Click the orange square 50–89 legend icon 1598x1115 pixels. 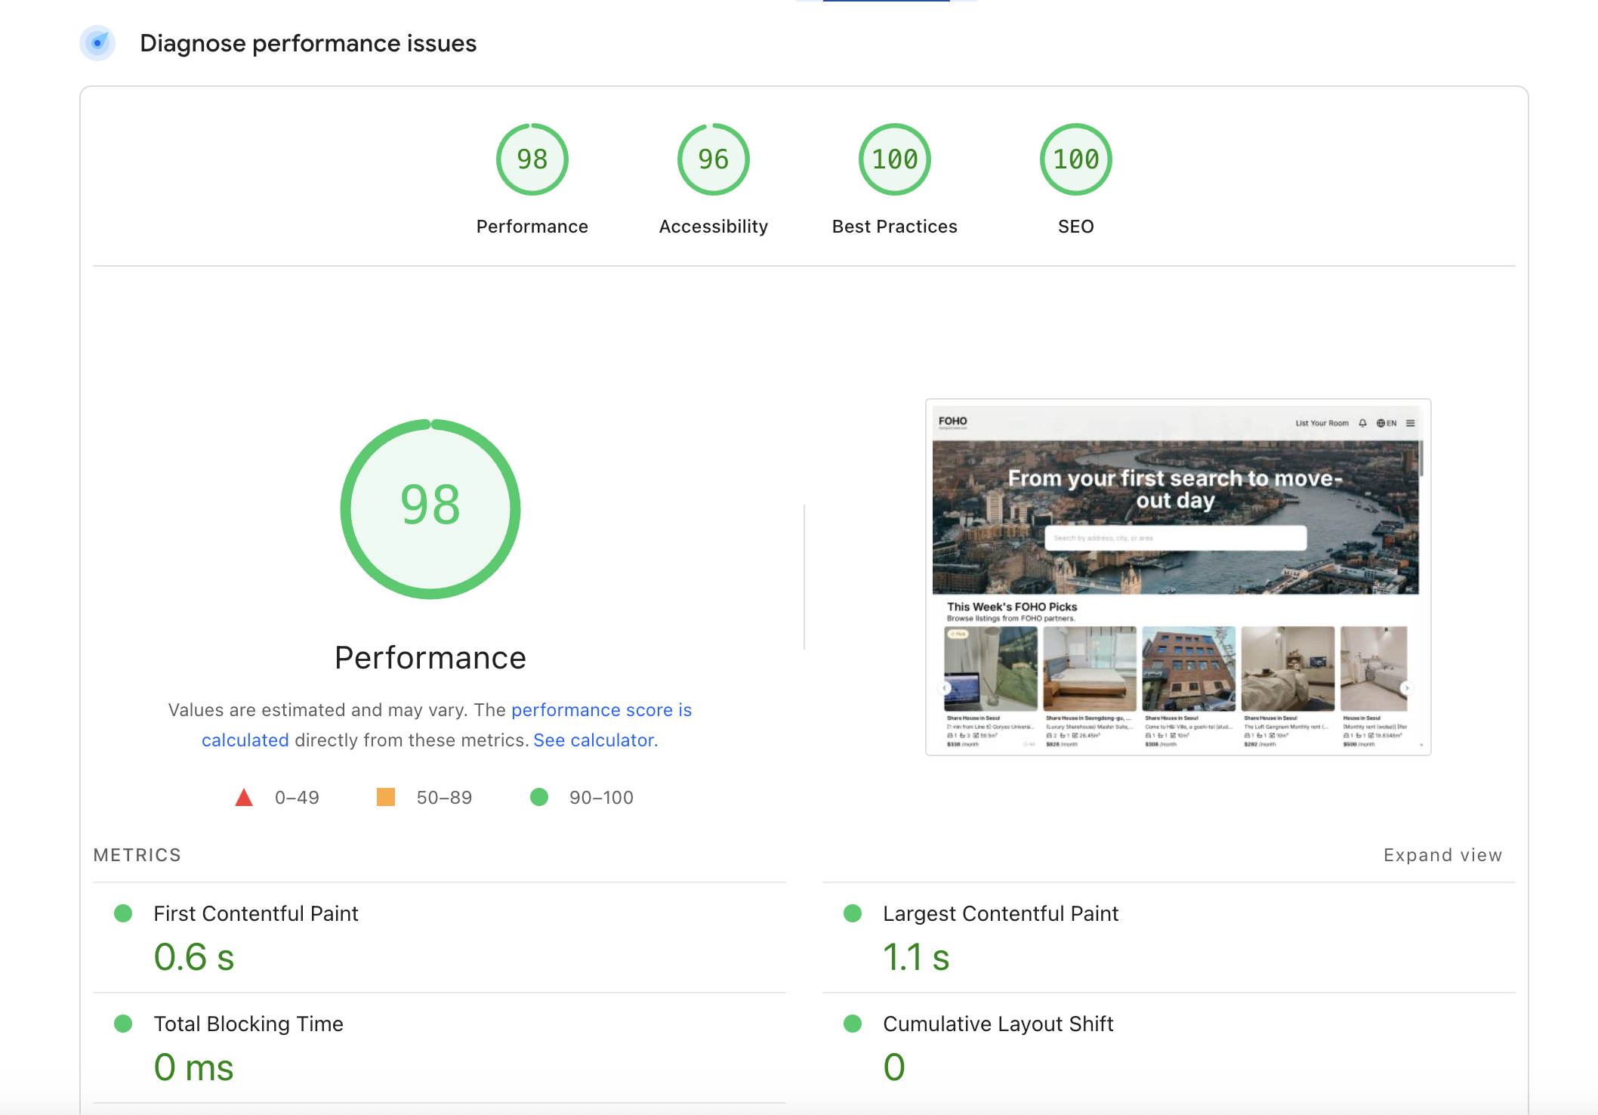(386, 797)
